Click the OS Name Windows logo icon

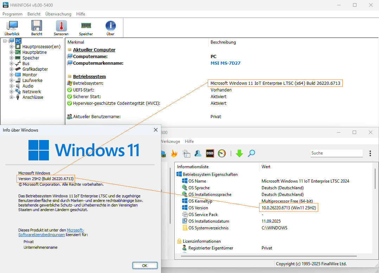point(185,181)
